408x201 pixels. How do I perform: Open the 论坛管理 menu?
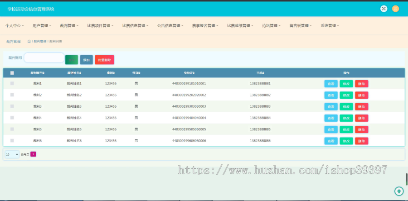(271, 26)
